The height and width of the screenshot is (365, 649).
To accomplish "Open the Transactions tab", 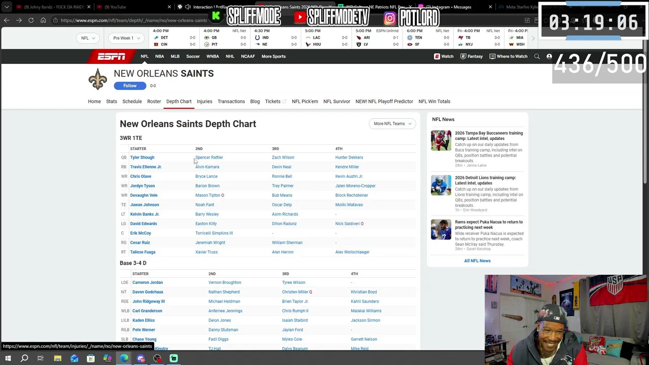I will [x=231, y=101].
